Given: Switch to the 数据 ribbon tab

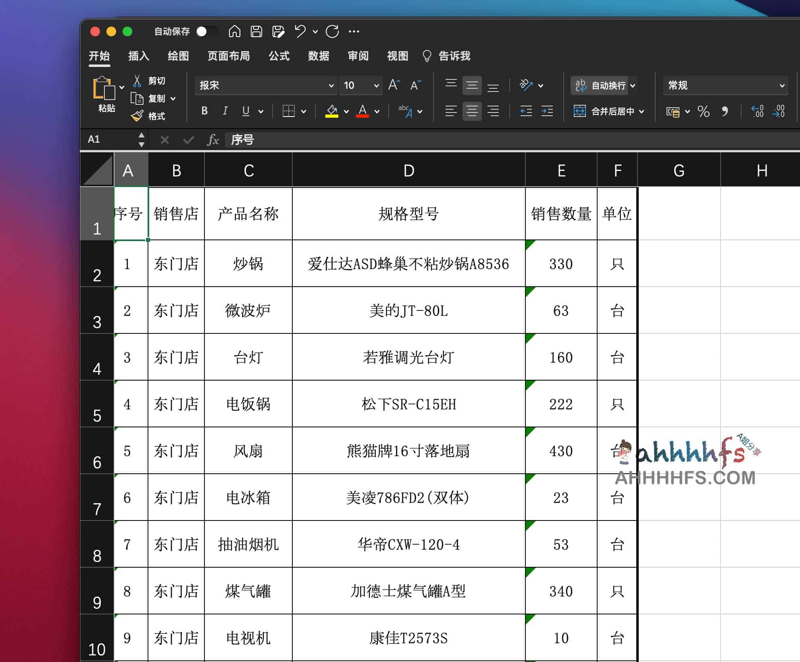Looking at the screenshot, I should point(318,56).
